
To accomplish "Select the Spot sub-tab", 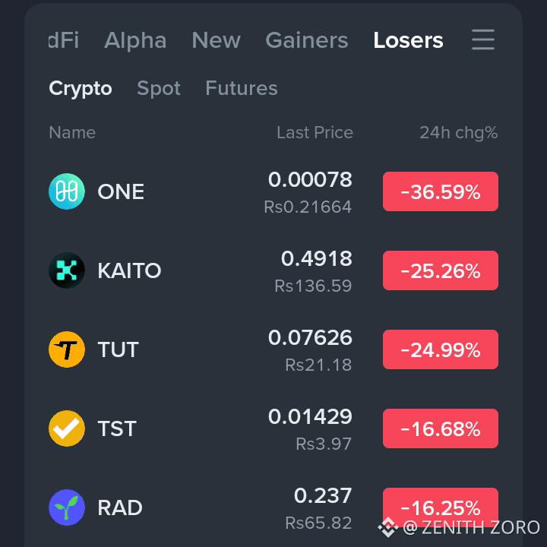I will point(159,88).
